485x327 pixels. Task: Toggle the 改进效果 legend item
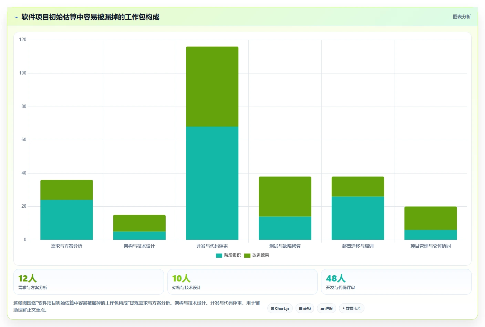[257, 255]
